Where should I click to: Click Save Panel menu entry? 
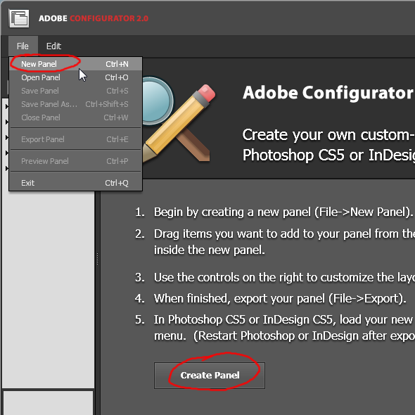76,91
